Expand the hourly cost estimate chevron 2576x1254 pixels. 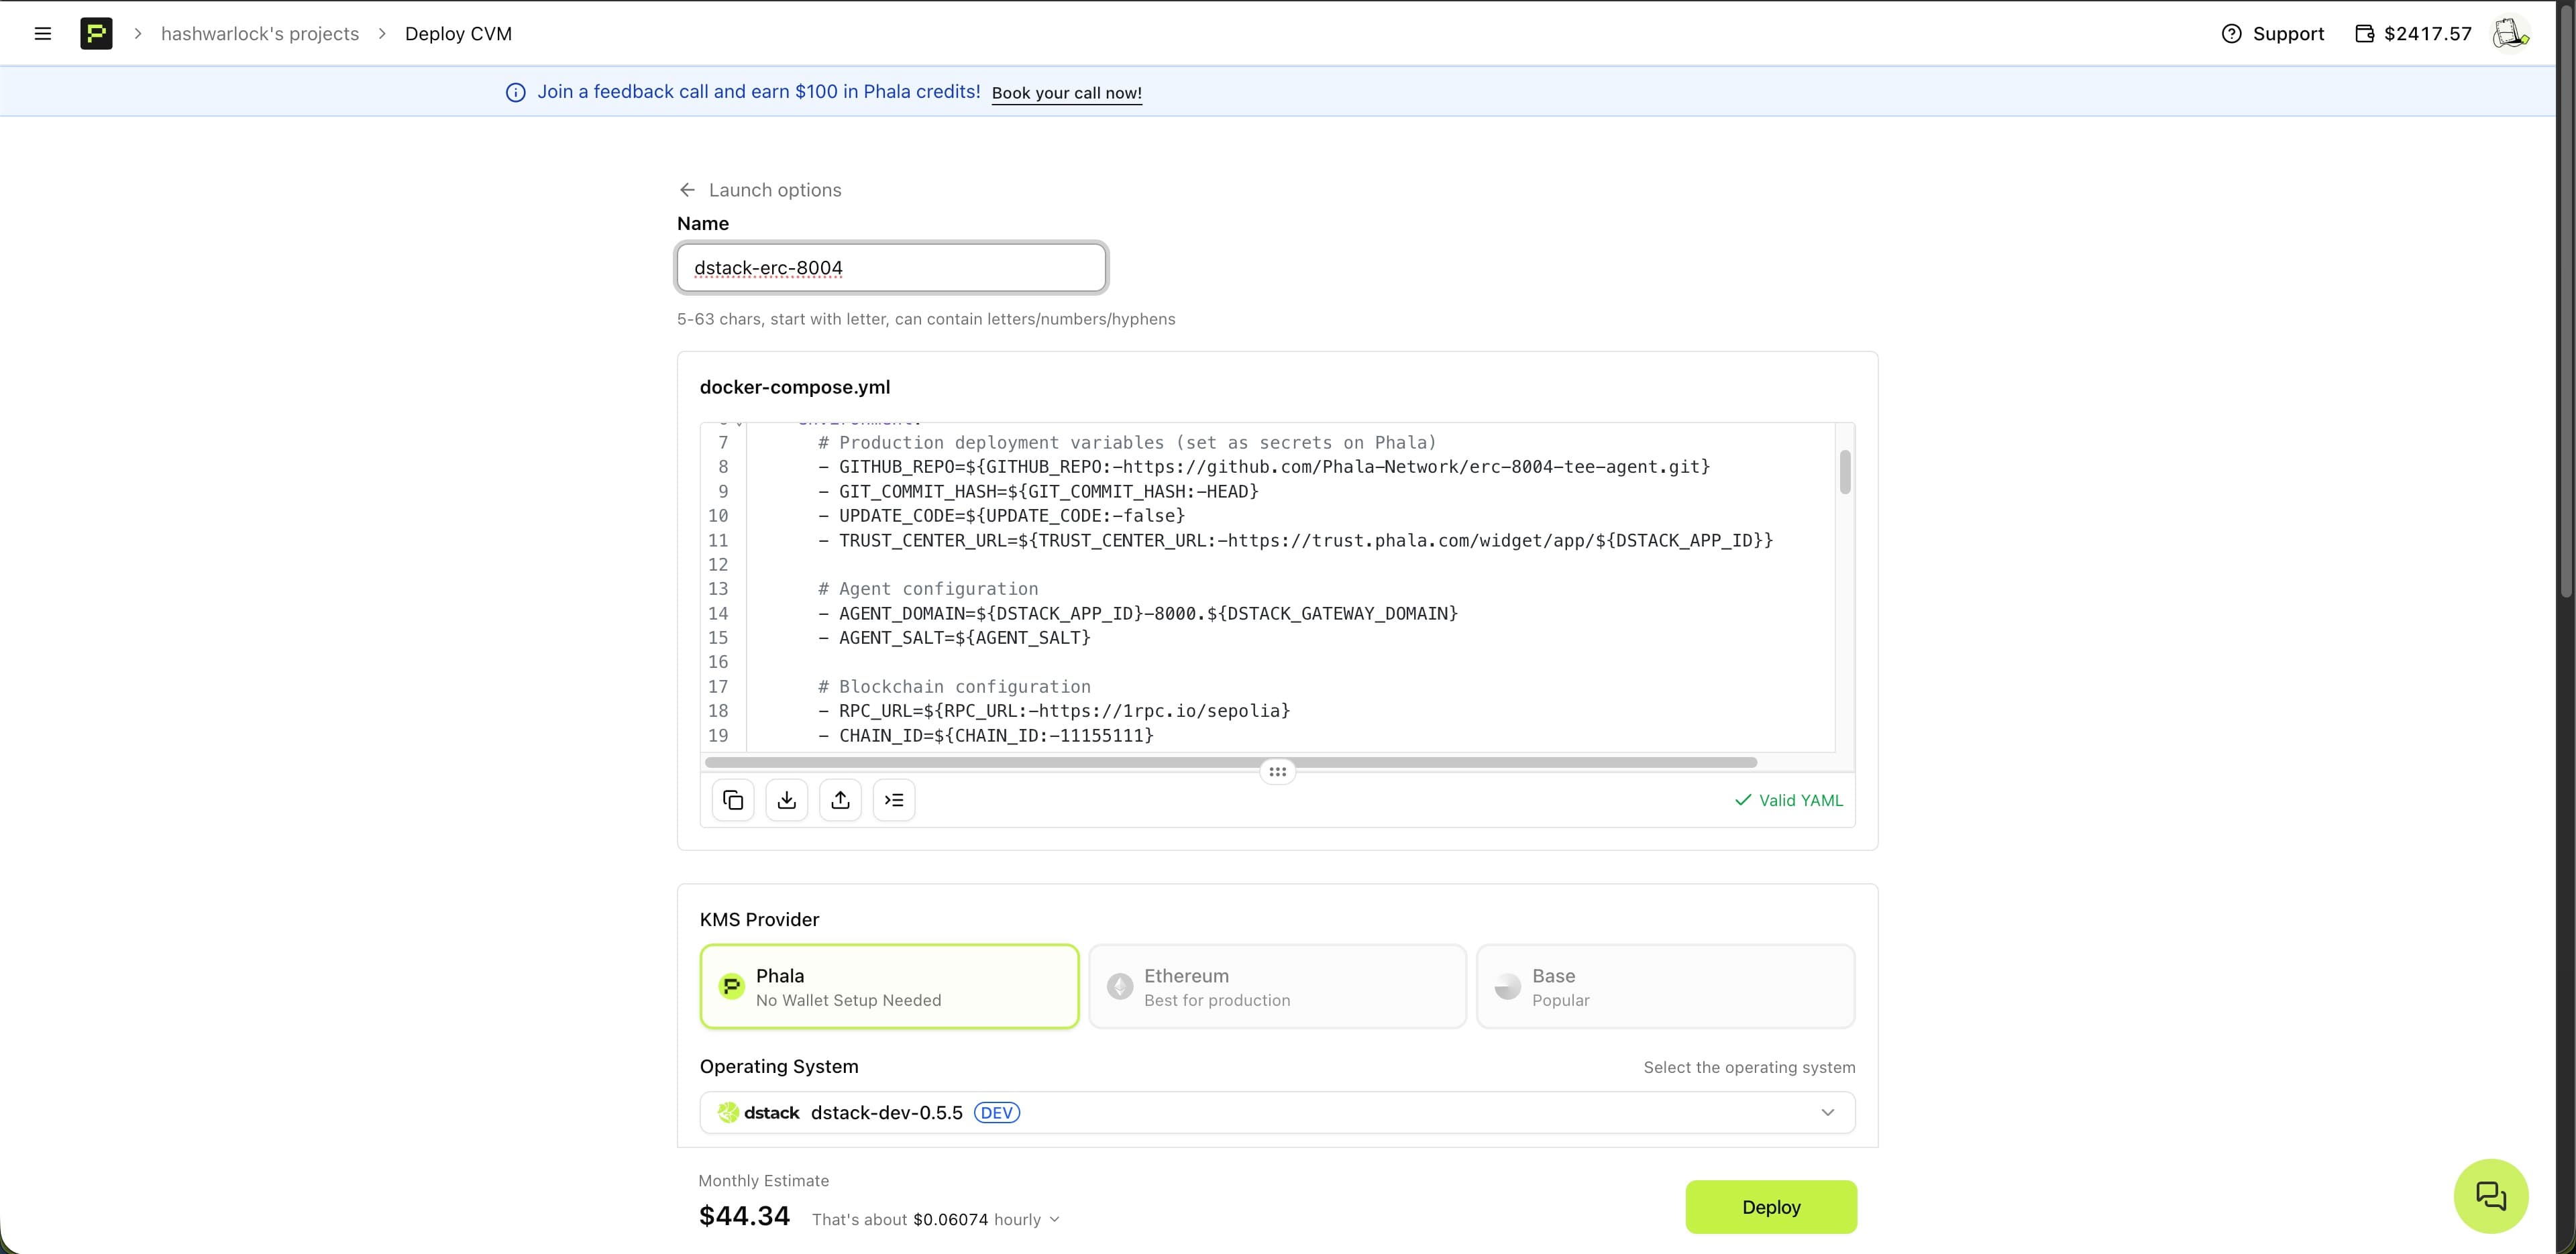tap(1055, 1220)
